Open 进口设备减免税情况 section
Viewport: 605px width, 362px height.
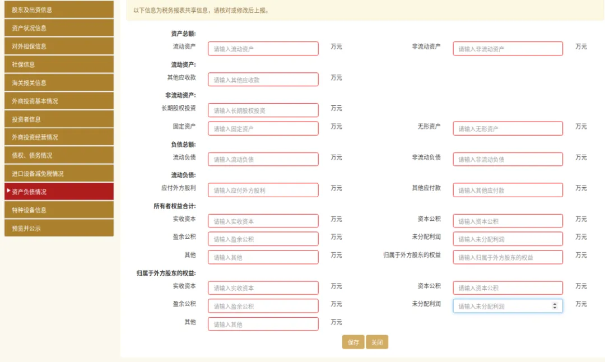[59, 174]
